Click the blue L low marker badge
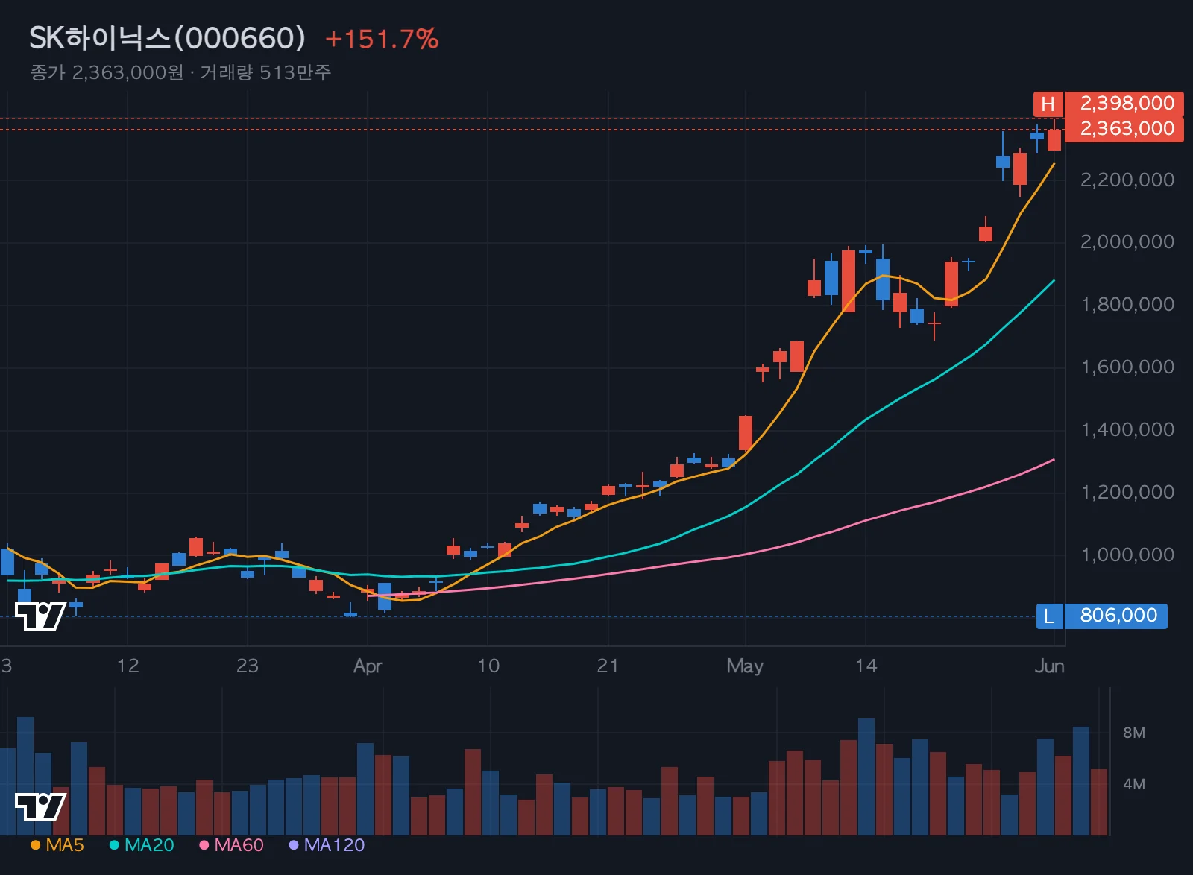Viewport: 1193px width, 875px height. pos(1049,616)
